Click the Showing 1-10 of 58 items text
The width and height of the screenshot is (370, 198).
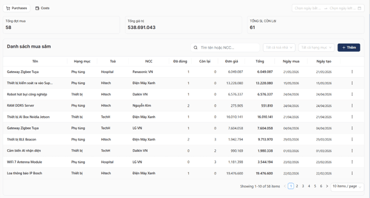click(260, 186)
